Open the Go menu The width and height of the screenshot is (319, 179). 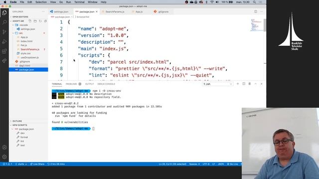click(x=61, y=2)
